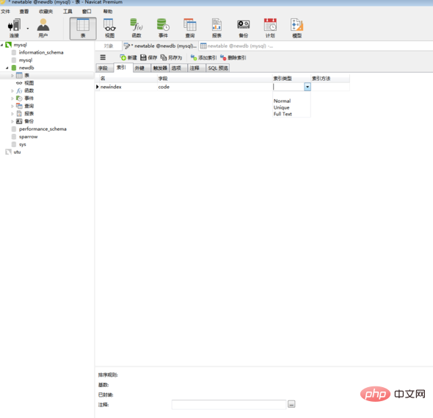Switch to the SQL 预览 tab
The height and width of the screenshot is (418, 433).
coord(218,68)
